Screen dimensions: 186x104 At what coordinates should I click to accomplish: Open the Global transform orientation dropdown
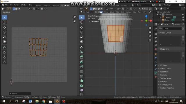[x=110, y=9]
